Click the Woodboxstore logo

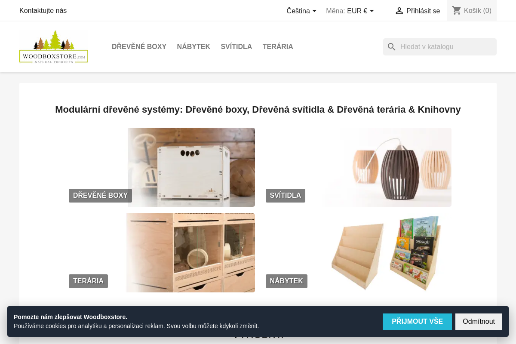[x=53, y=46]
